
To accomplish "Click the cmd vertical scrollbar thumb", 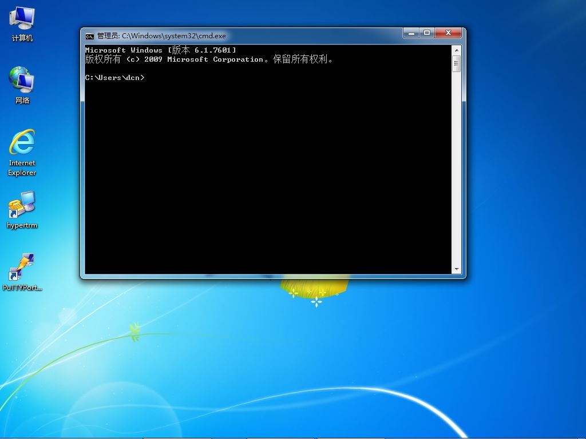I will click(x=456, y=63).
